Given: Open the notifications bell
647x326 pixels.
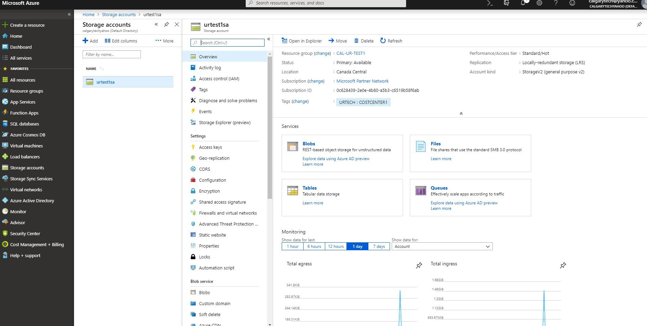Looking at the screenshot, I should pyautogui.click(x=523, y=3).
